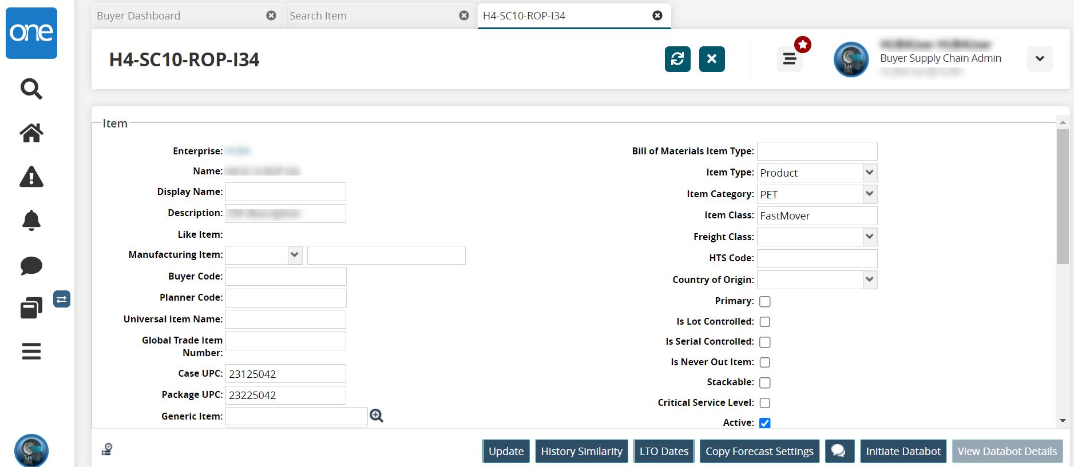
Task: Open the comments icon button in footer
Action: [838, 451]
